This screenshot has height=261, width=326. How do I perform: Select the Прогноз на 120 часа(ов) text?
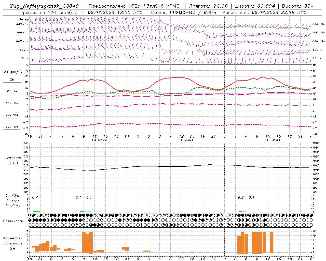pos(49,12)
